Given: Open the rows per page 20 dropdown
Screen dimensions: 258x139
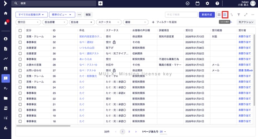Looking at the screenshot, I should tap(163, 132).
